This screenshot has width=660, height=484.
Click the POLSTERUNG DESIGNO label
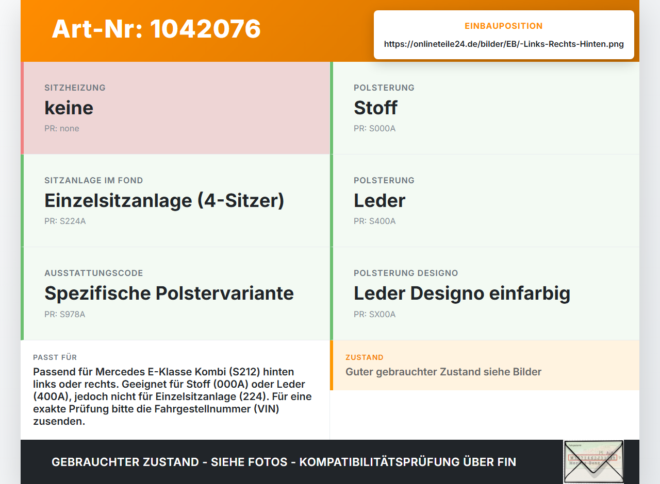click(x=406, y=273)
